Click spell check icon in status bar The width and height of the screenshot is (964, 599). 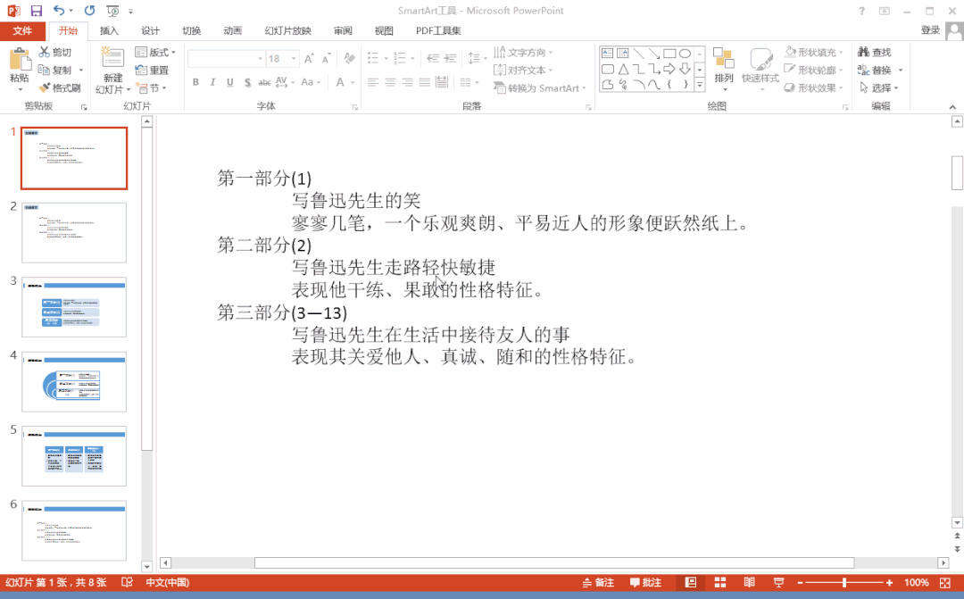pos(128,582)
